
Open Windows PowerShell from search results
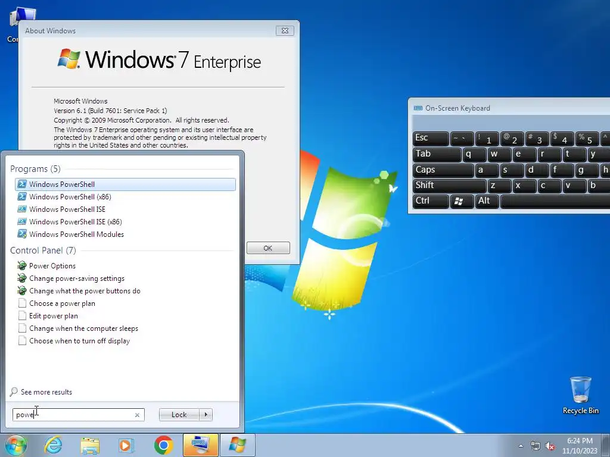tap(125, 184)
